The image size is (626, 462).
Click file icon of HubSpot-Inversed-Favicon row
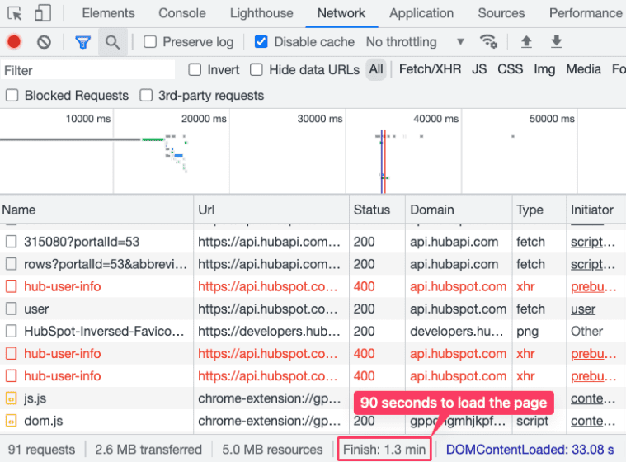12,331
